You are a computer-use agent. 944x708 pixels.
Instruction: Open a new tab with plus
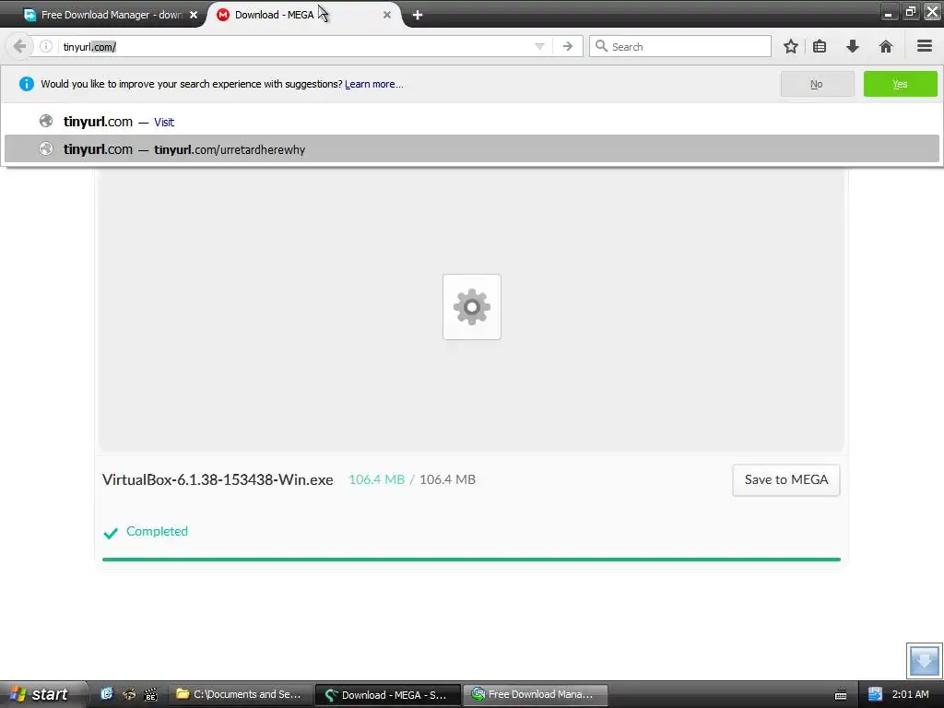(x=418, y=15)
